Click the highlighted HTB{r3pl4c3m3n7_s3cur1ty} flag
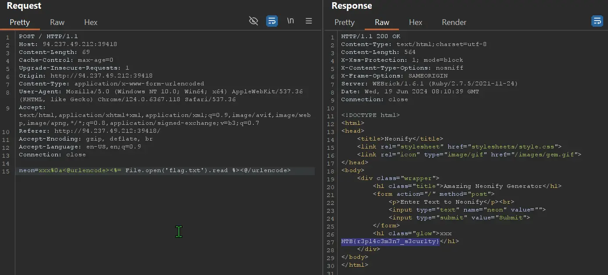The width and height of the screenshot is (608, 275). click(390, 241)
